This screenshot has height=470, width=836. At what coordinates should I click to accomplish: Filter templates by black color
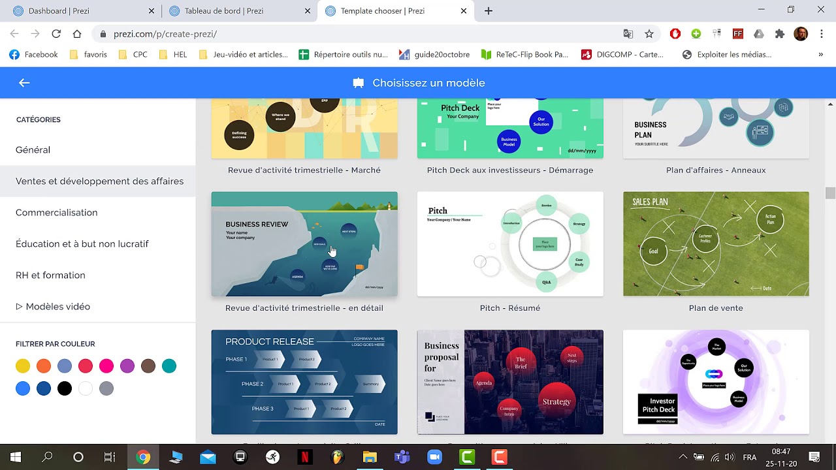click(x=65, y=388)
